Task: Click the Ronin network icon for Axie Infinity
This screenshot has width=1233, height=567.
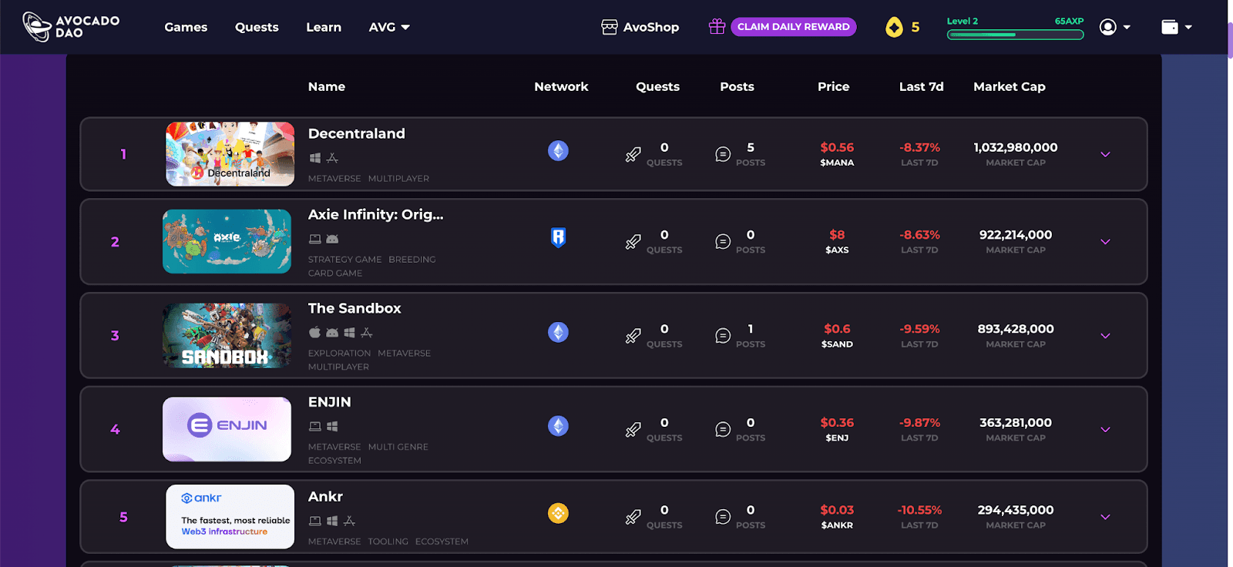Action: [x=558, y=237]
